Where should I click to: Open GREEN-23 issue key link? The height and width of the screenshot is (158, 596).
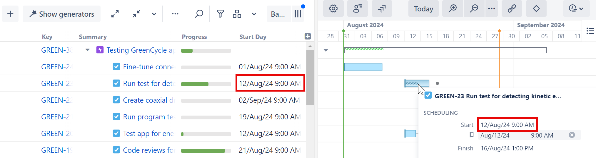click(56, 84)
